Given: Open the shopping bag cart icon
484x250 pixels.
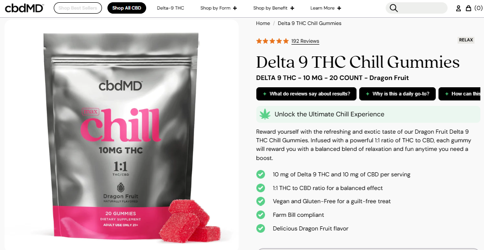Looking at the screenshot, I should [x=469, y=8].
